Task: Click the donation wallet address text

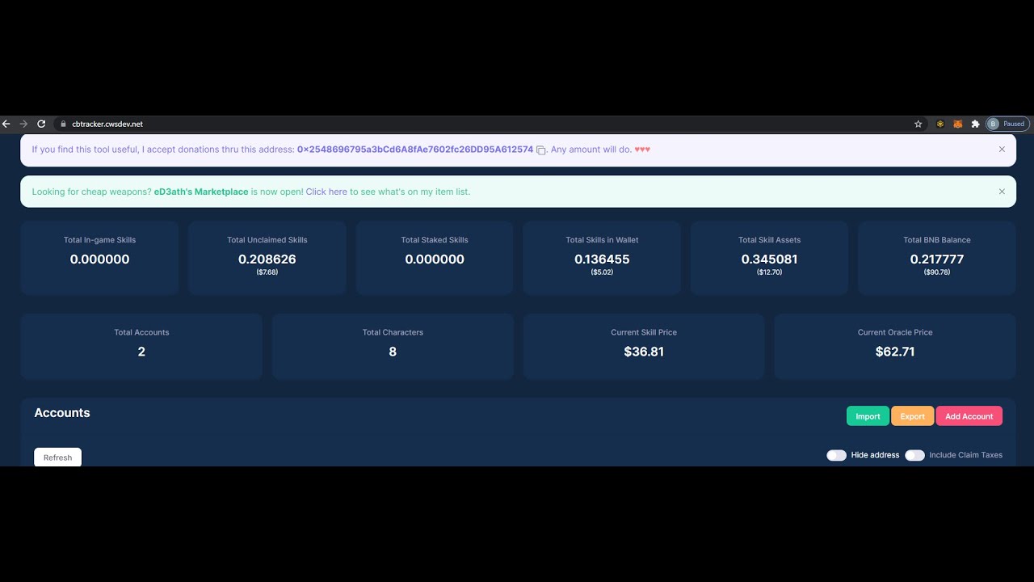Action: (x=415, y=150)
